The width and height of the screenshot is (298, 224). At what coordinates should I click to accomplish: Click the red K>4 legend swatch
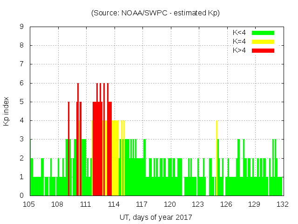point(263,50)
